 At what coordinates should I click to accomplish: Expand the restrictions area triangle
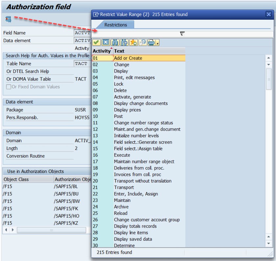pyautogui.click(x=182, y=33)
